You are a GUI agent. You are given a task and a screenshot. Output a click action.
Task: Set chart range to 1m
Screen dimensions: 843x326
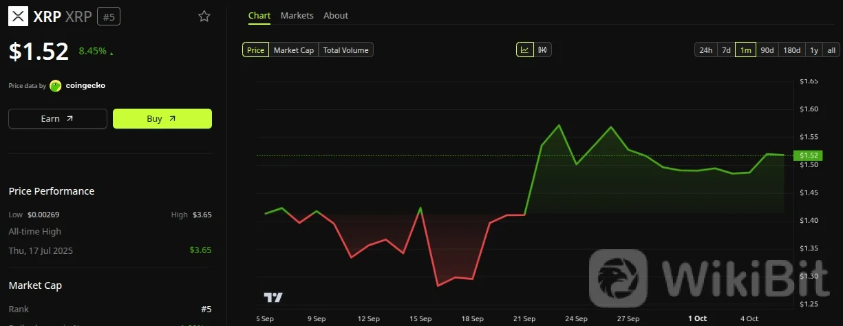(x=746, y=50)
